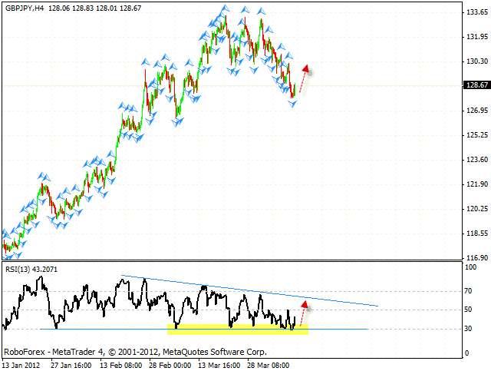Click the 123.60 price axis label

477,160
